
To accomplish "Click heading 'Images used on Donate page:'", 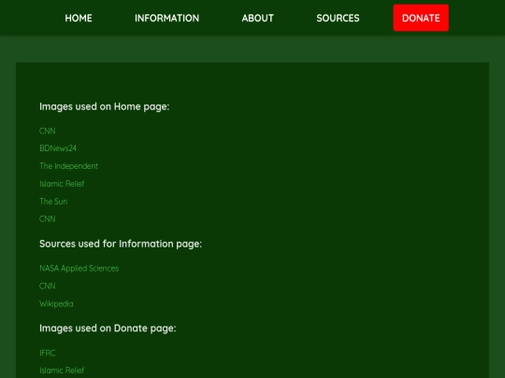I will (x=108, y=329).
